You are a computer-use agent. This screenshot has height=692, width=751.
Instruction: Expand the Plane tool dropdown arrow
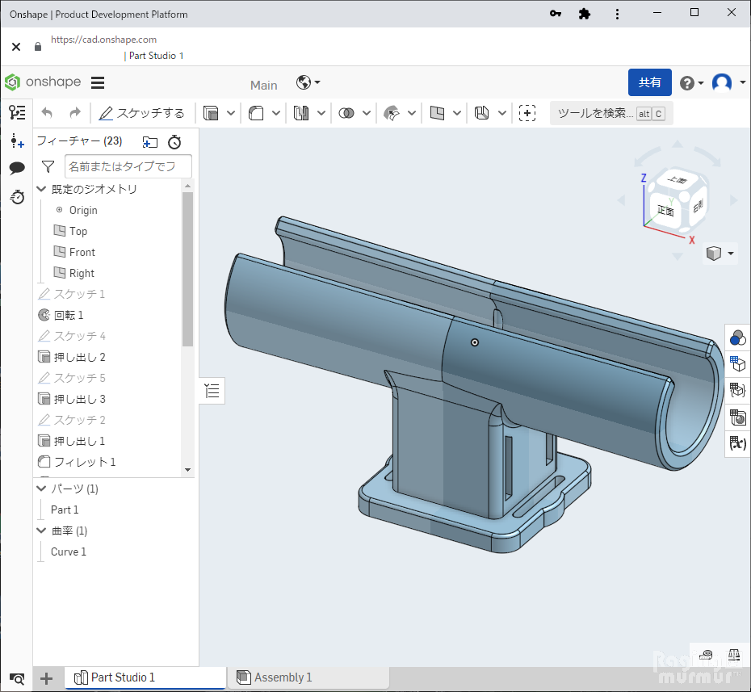coord(457,114)
